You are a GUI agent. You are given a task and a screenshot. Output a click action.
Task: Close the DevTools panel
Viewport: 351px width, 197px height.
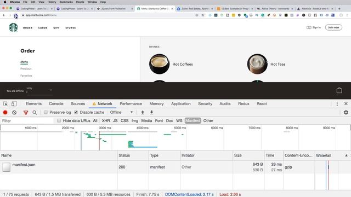[x=346, y=103]
